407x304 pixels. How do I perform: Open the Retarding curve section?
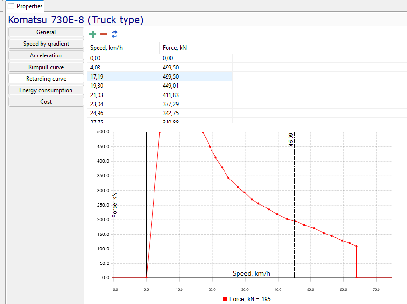coord(46,79)
